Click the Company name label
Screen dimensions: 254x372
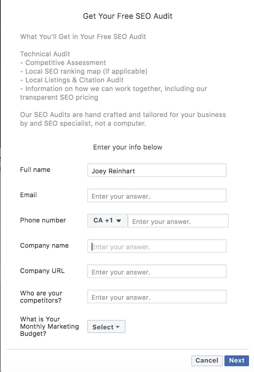(44, 246)
